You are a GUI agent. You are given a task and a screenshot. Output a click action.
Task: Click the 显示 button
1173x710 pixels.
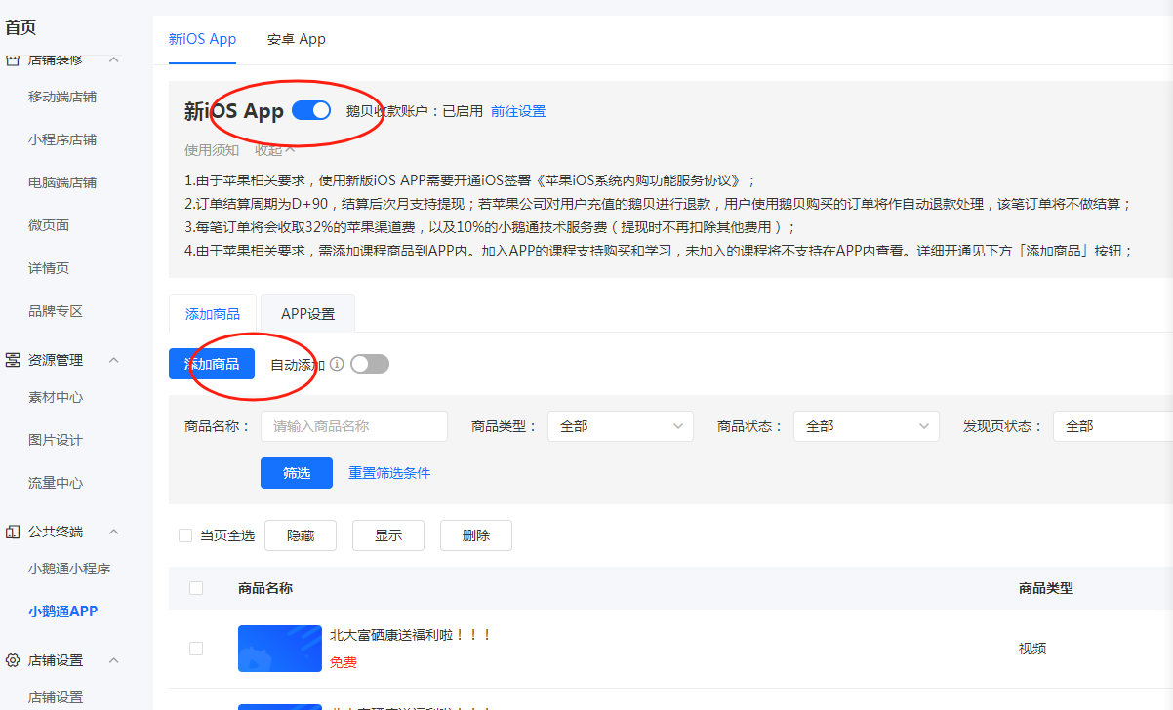pos(388,535)
